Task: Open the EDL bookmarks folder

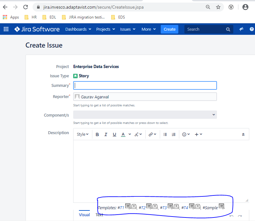Action: (x=49, y=17)
